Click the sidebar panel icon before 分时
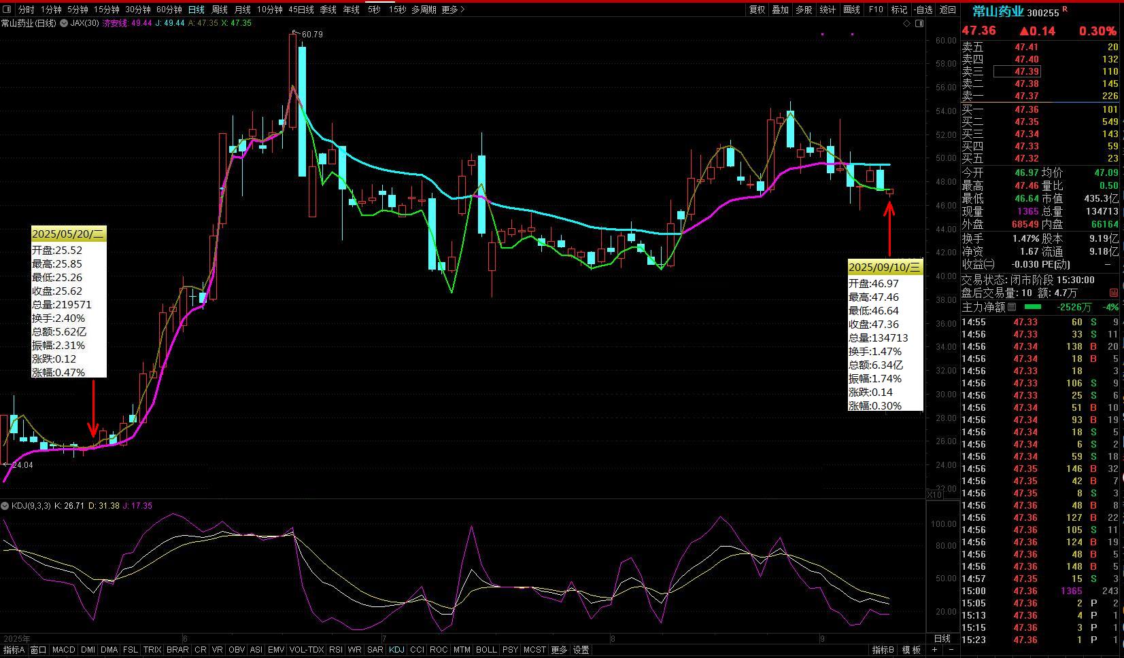The width and height of the screenshot is (1124, 658). point(7,10)
